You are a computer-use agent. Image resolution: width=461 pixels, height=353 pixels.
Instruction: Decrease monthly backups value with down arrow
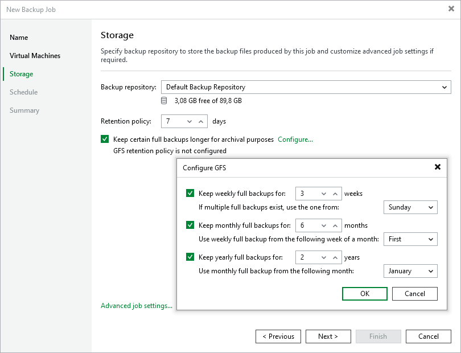pos(325,227)
